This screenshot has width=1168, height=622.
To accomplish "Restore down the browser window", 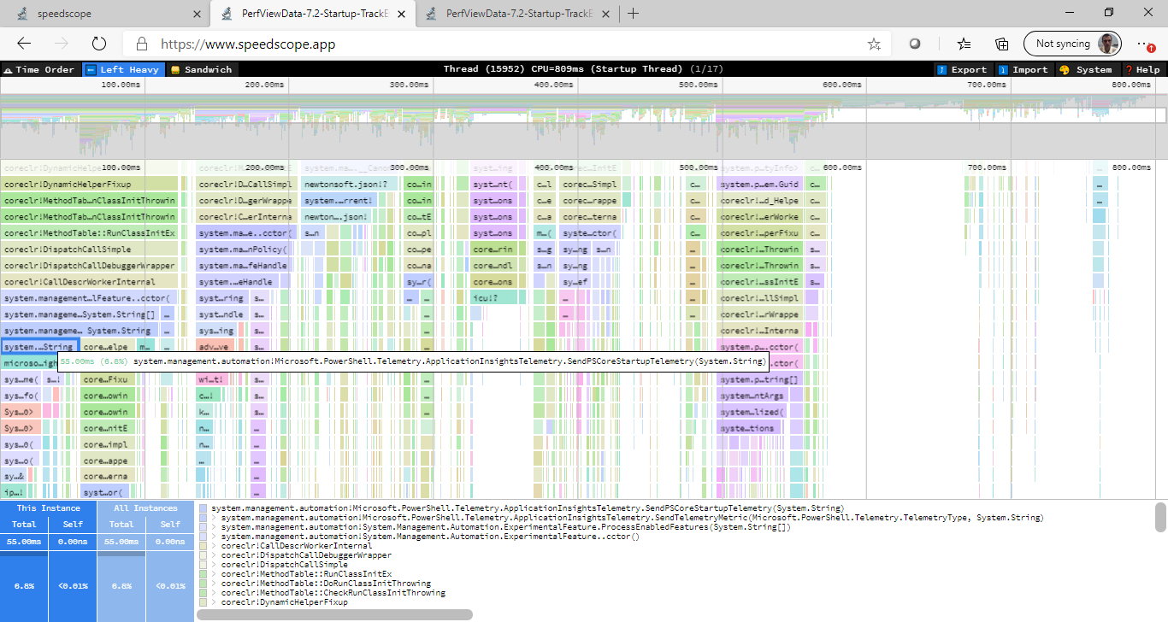I will point(1109,13).
